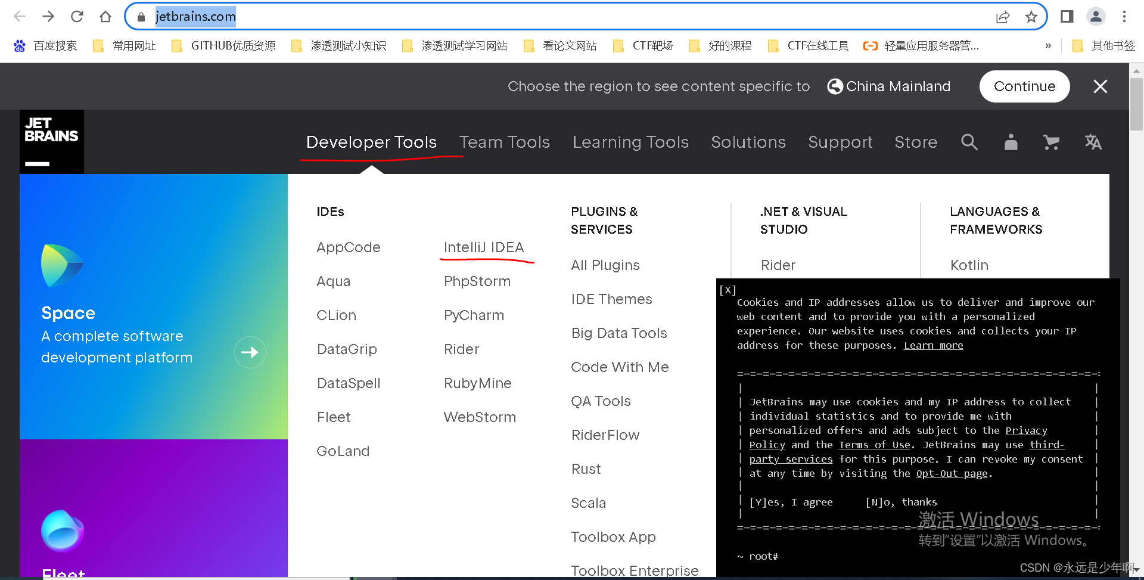This screenshot has width=1144, height=580.
Task: Open the 渗透测试学习网站 bookmark folder
Action: pyautogui.click(x=455, y=46)
